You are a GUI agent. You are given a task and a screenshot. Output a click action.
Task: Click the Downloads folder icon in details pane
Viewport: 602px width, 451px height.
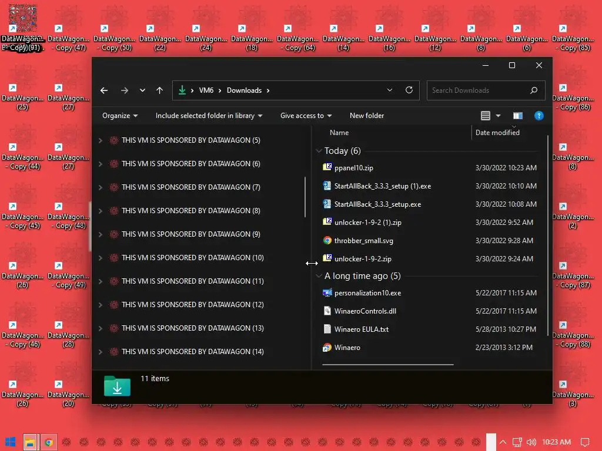(x=117, y=386)
